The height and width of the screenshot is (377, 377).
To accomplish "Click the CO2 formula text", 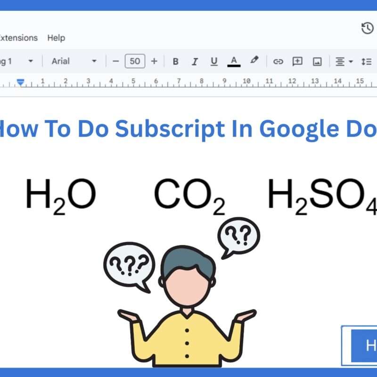I will (190, 197).
